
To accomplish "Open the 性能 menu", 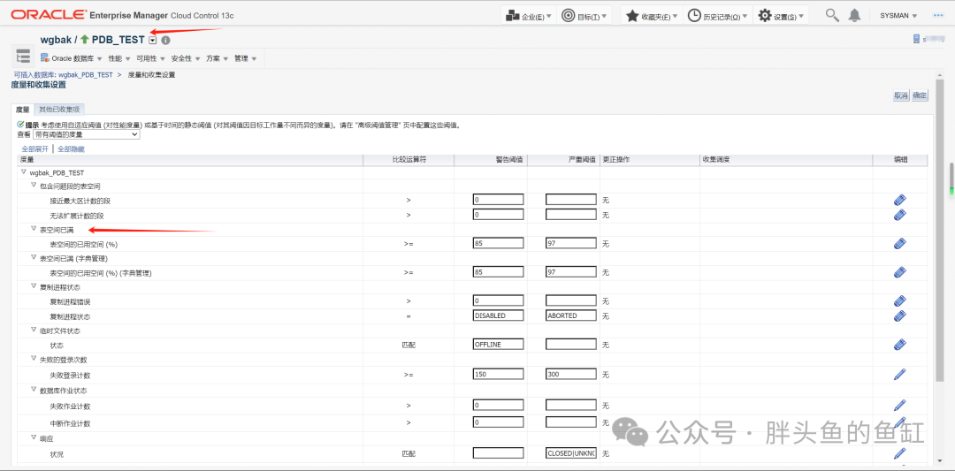I will (118, 58).
